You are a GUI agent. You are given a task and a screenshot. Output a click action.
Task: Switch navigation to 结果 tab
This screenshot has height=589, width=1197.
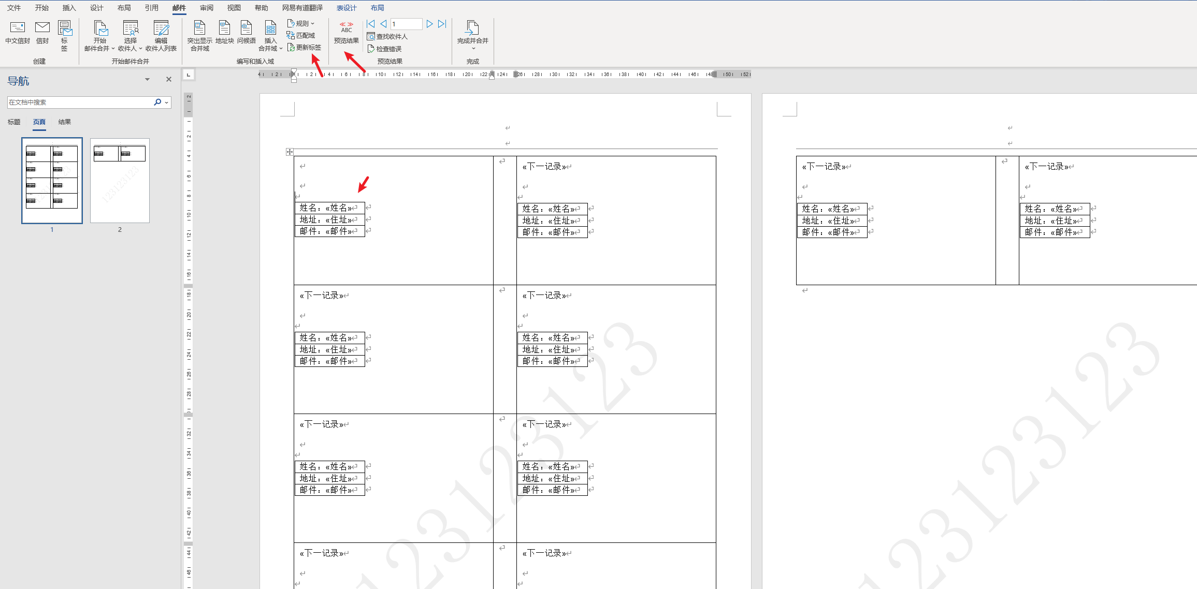coord(65,122)
